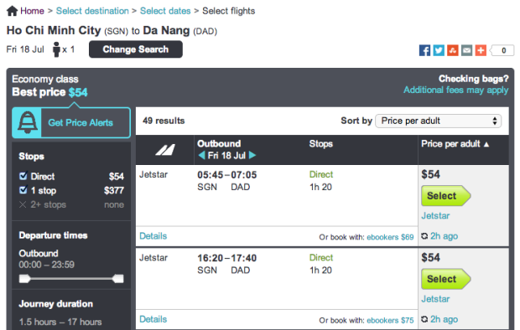Sort by Price per adult column header
Viewport: 520px width, 330px height.
click(455, 144)
